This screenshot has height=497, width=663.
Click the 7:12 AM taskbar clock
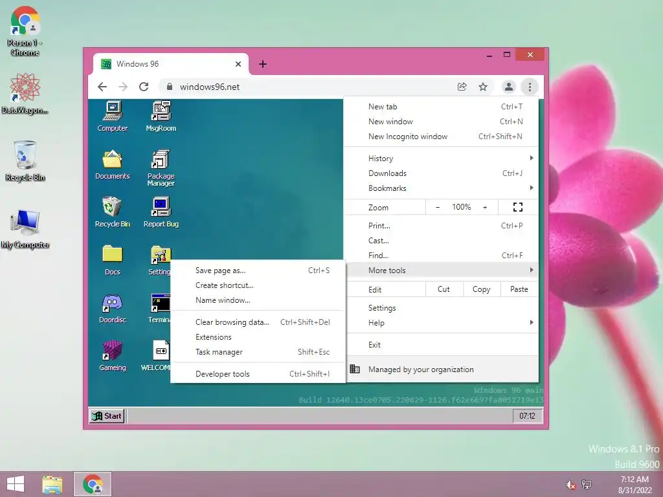(x=635, y=485)
